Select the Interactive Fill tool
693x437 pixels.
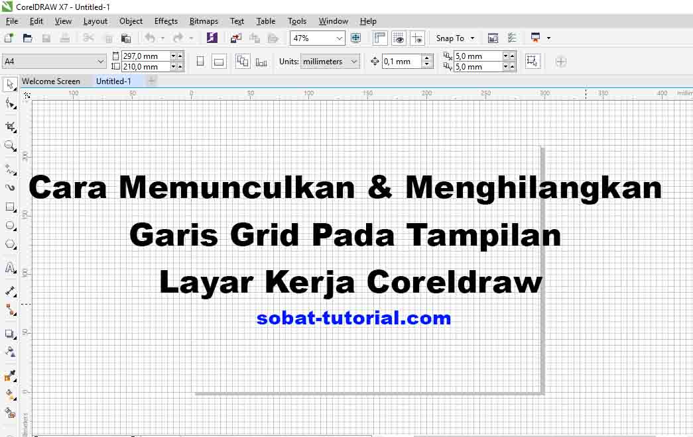pos(10,395)
